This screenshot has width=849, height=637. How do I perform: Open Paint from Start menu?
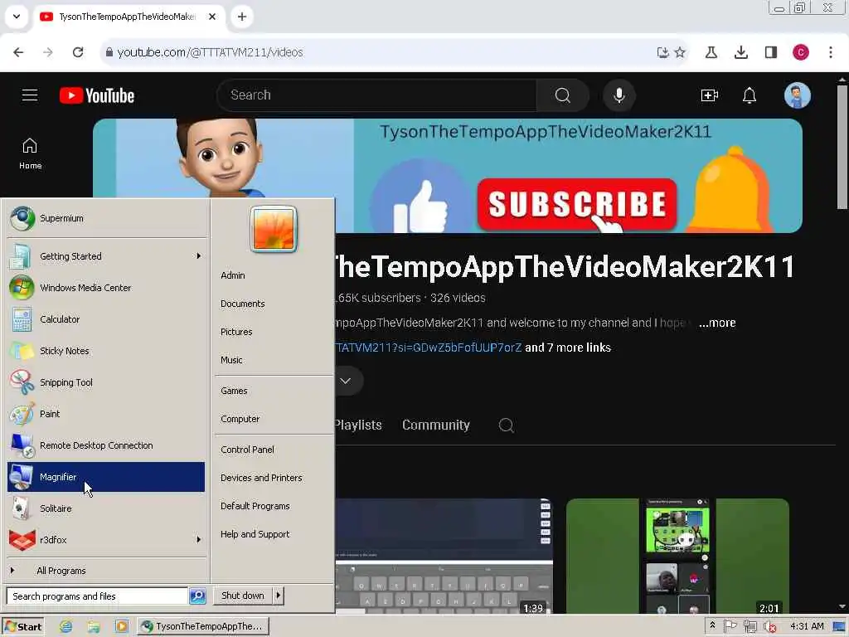pos(107,414)
